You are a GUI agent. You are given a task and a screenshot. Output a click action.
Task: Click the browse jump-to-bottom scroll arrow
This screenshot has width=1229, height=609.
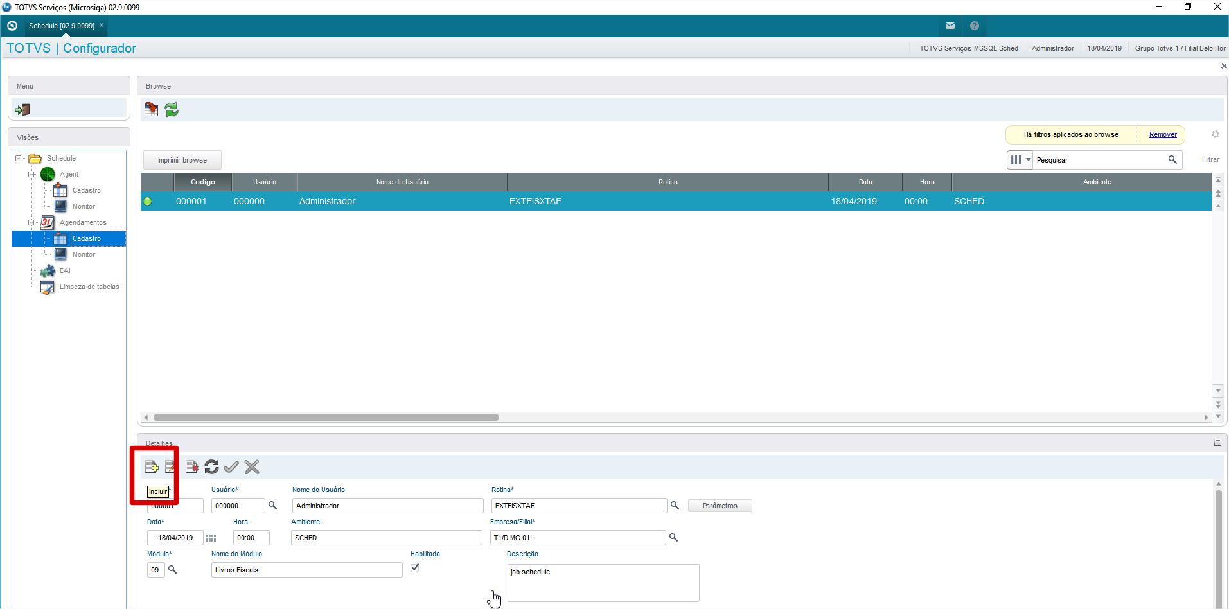pos(1218,417)
